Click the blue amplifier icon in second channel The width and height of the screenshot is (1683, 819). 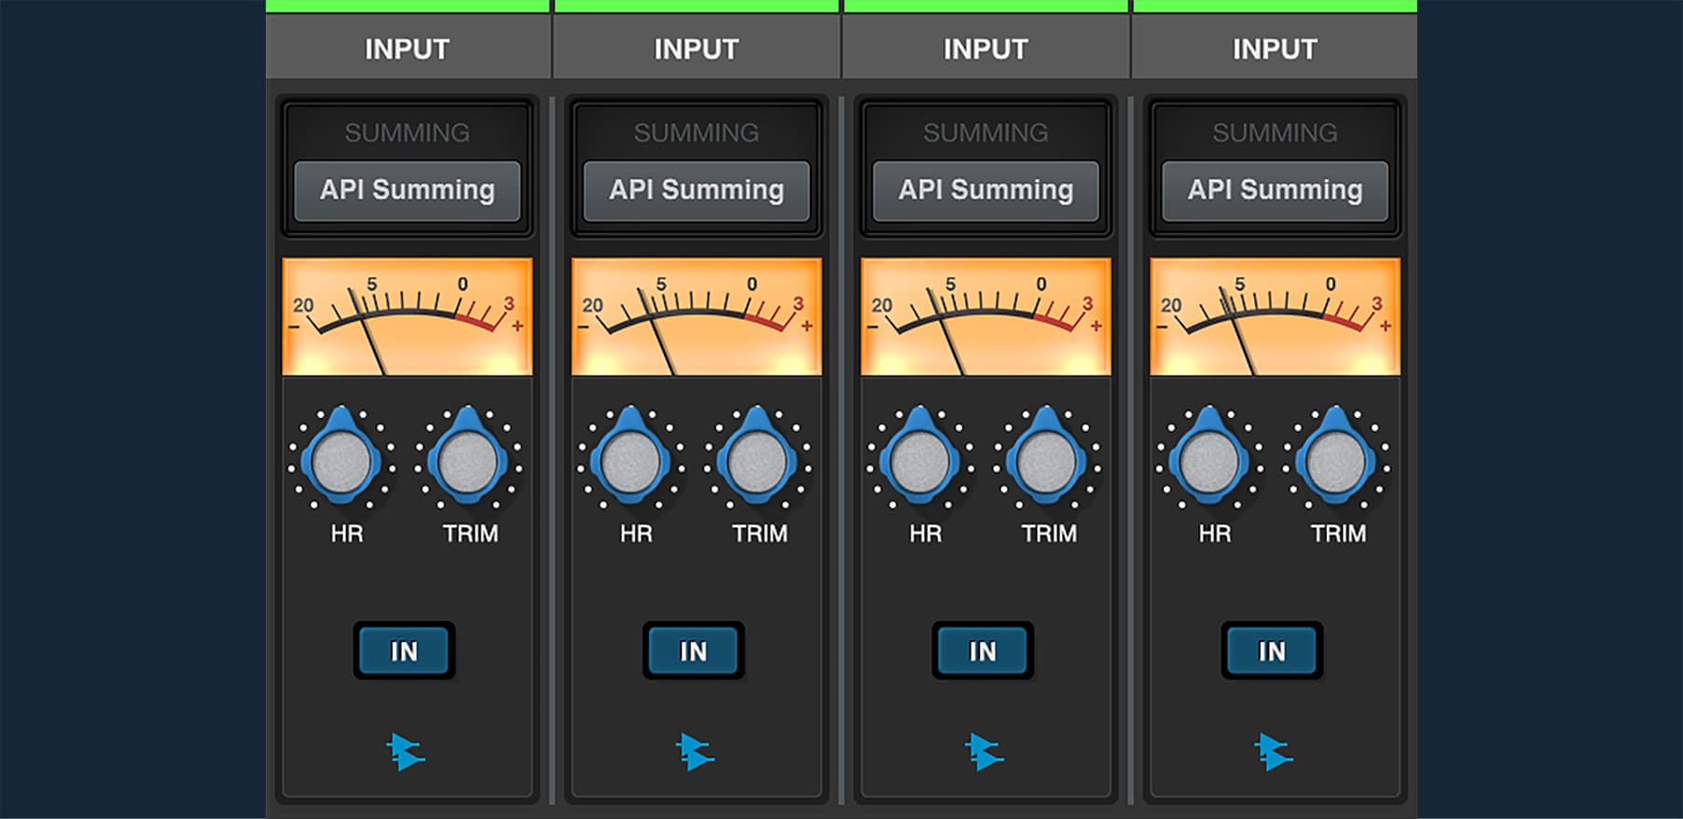(695, 752)
